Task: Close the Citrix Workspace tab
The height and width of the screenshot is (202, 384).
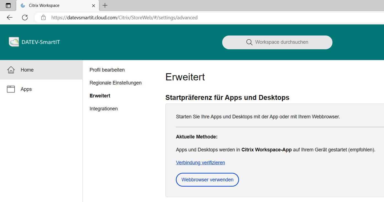Action: click(94, 6)
